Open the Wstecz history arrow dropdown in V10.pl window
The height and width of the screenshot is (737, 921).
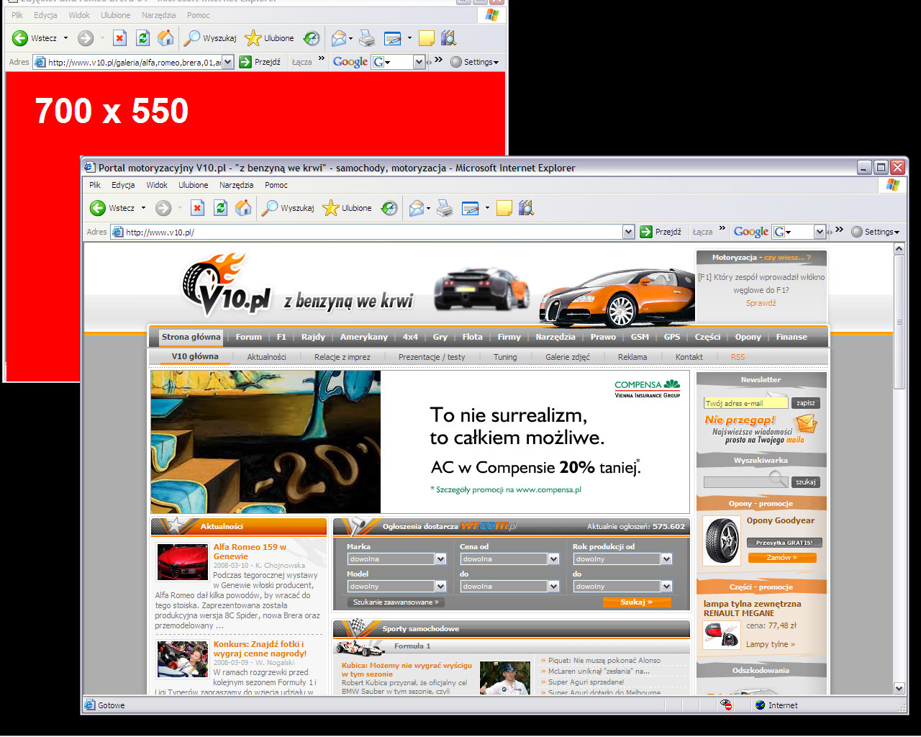pyautogui.click(x=143, y=208)
